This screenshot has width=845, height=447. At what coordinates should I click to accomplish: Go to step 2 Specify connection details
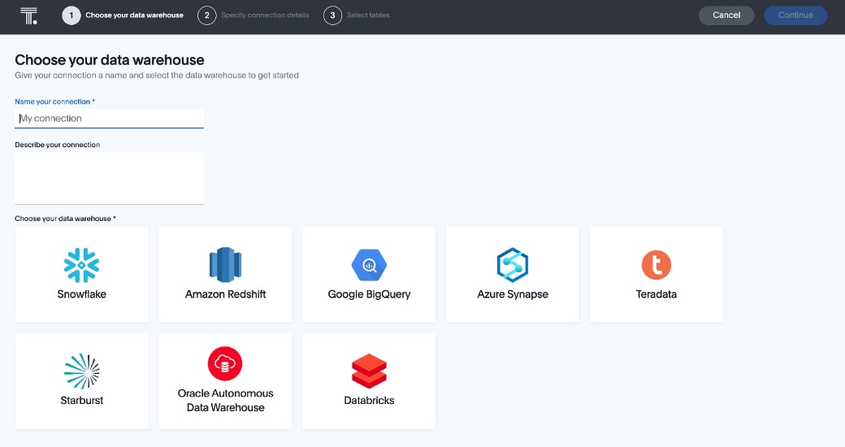point(253,15)
